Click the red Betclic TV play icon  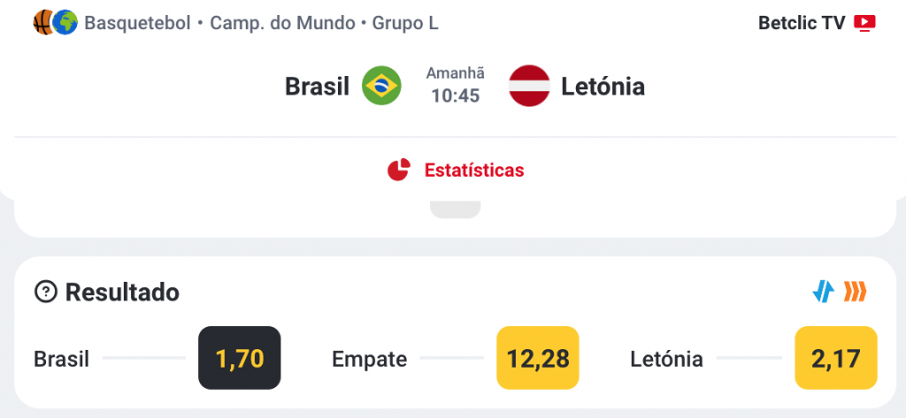click(864, 23)
